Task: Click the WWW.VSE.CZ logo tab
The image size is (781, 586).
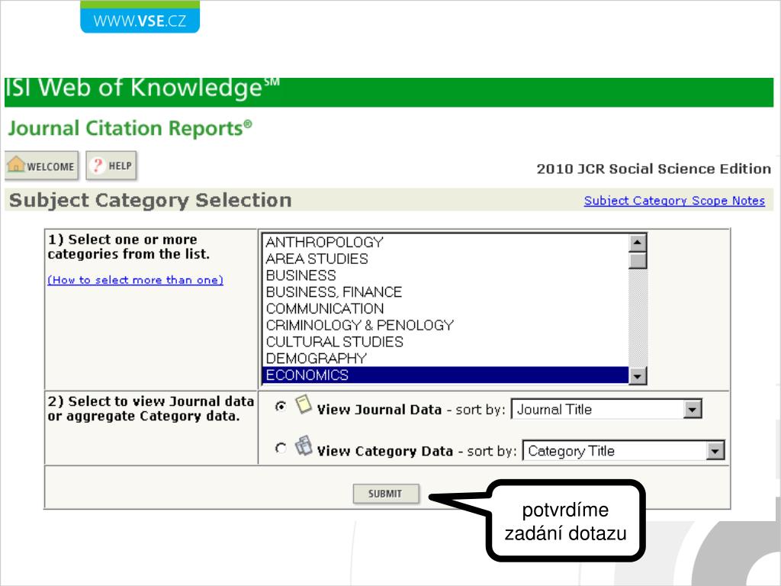Action: tap(140, 18)
